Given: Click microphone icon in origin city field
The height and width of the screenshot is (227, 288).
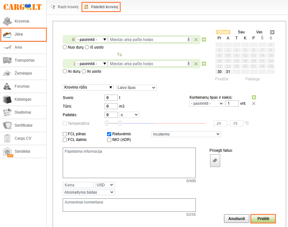Looking at the screenshot, I should (x=189, y=40).
